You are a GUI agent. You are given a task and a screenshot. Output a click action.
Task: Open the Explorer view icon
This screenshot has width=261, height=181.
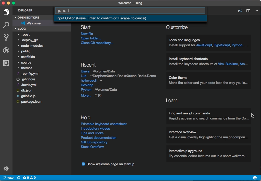[6, 12]
